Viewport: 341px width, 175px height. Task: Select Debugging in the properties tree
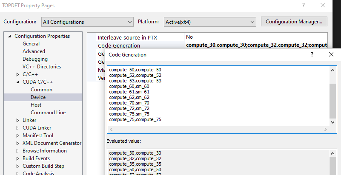tap(35, 59)
